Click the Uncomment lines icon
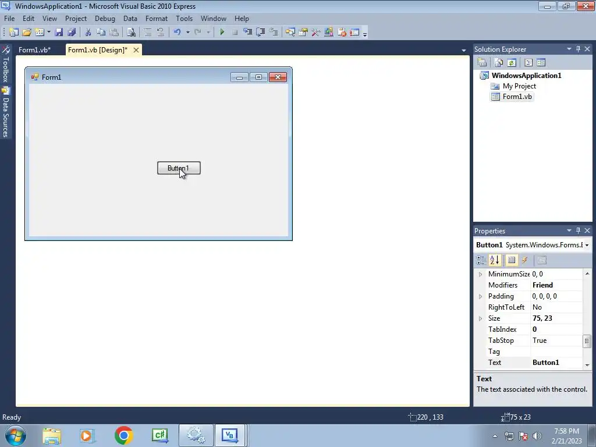 click(161, 33)
